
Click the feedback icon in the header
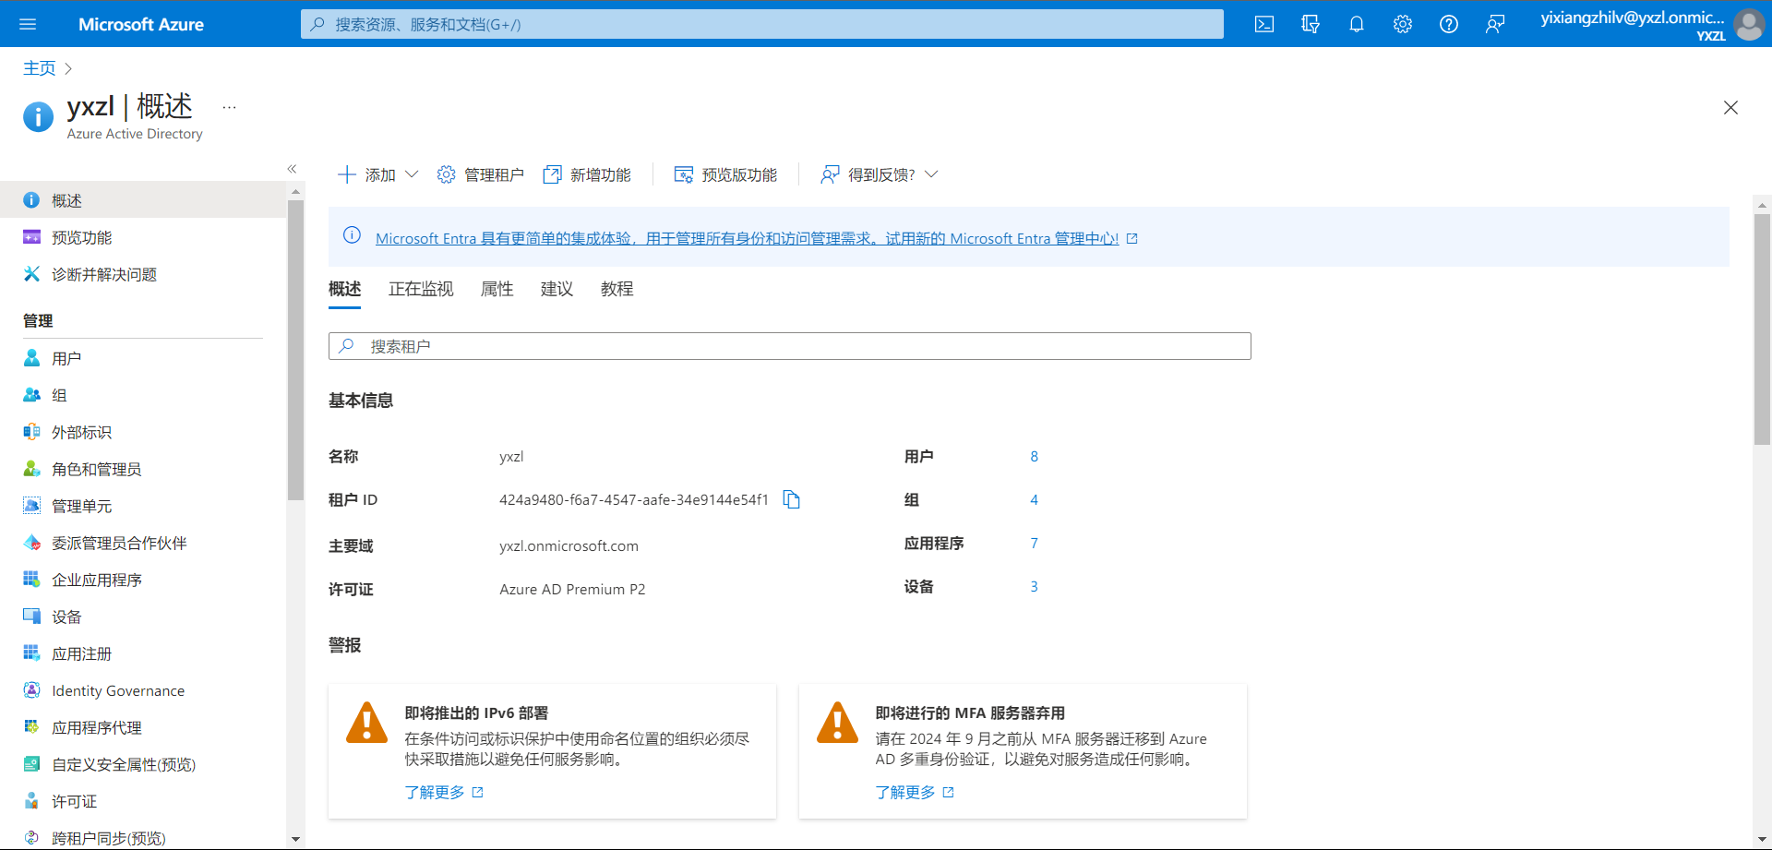(x=1494, y=24)
